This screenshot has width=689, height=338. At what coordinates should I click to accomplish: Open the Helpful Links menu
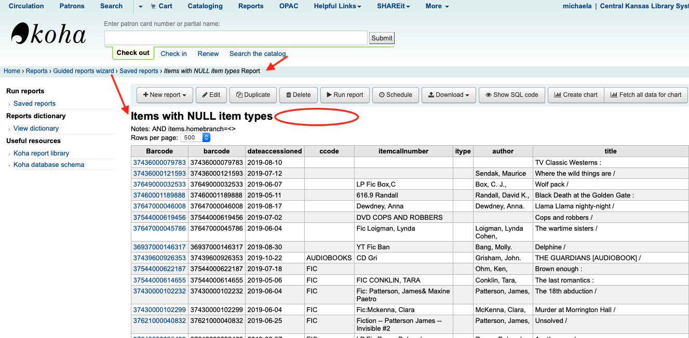click(337, 6)
